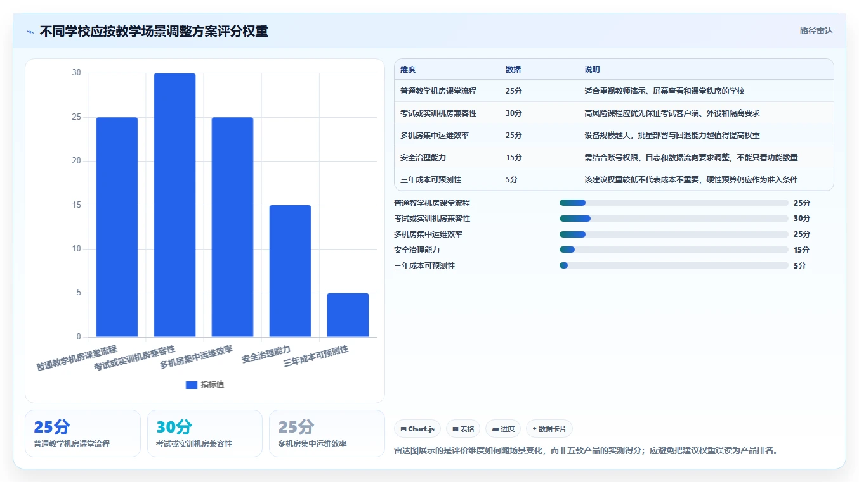Click the title 不同学校应按教学场景调整方案评分权重
Viewport: 859px width, 482px height.
pyautogui.click(x=154, y=32)
